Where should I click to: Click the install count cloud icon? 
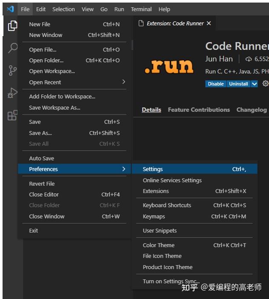point(249,59)
